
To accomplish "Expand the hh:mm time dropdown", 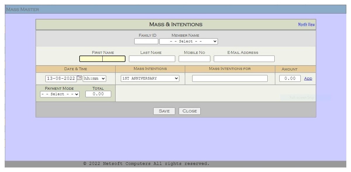I will point(95,78).
